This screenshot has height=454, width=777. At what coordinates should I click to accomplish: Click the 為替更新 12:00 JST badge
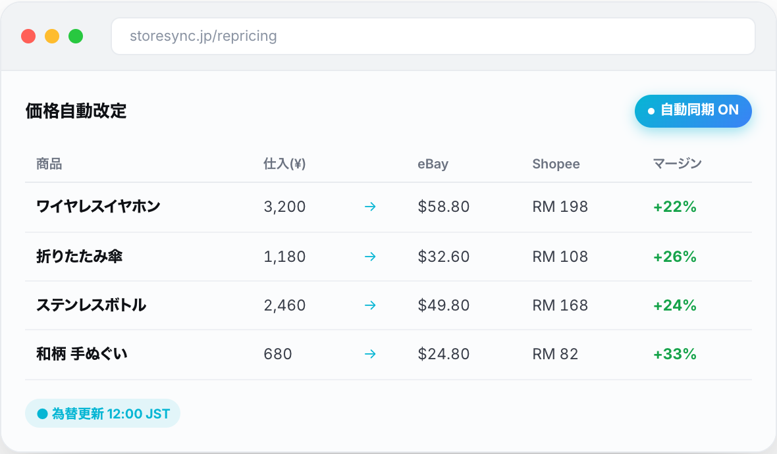[x=103, y=413]
